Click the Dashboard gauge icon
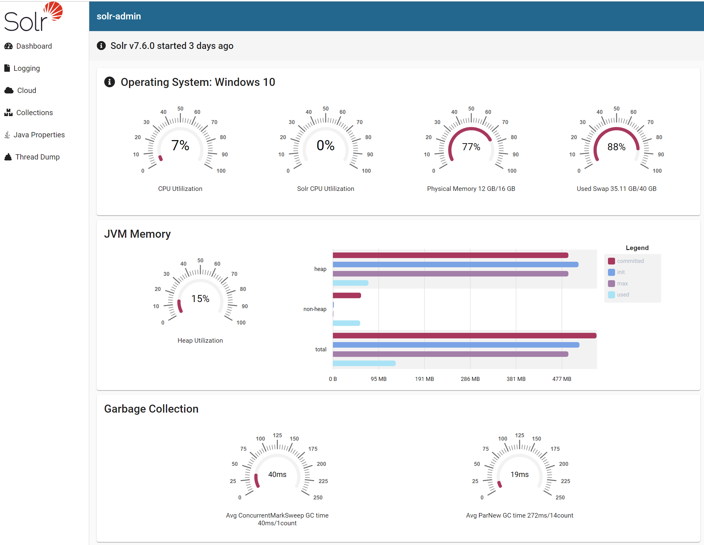 pyautogui.click(x=8, y=46)
